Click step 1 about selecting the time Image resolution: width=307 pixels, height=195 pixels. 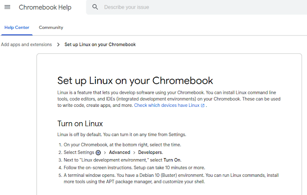[122, 145]
